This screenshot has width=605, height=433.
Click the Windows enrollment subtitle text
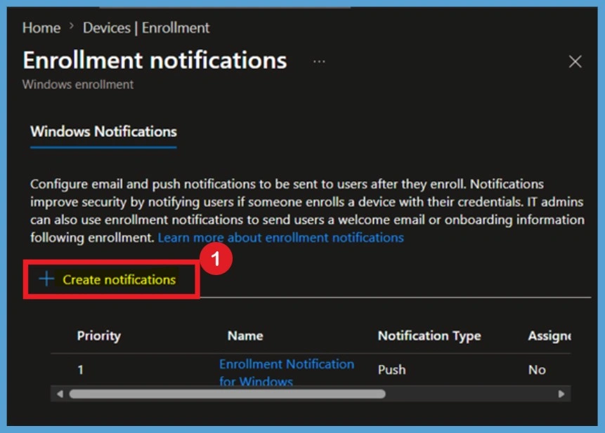click(x=78, y=84)
